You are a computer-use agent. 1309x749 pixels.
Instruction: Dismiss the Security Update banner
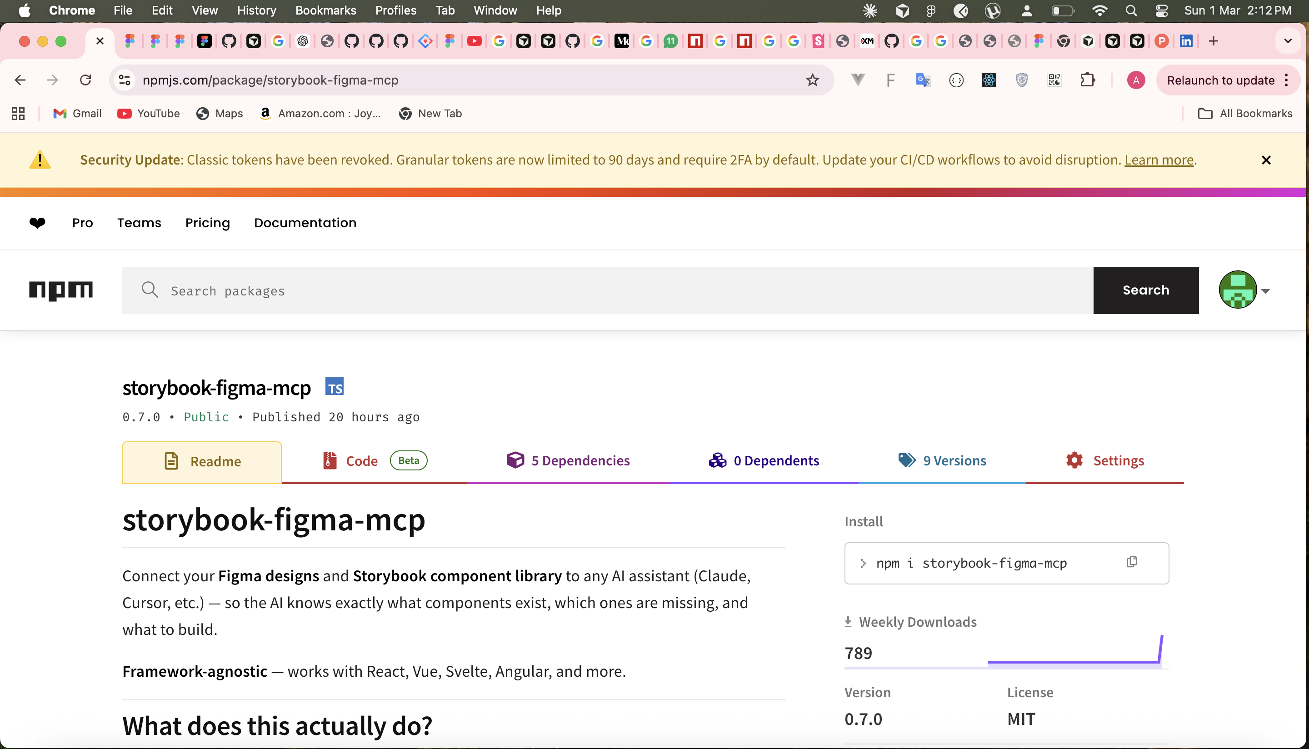pos(1266,160)
